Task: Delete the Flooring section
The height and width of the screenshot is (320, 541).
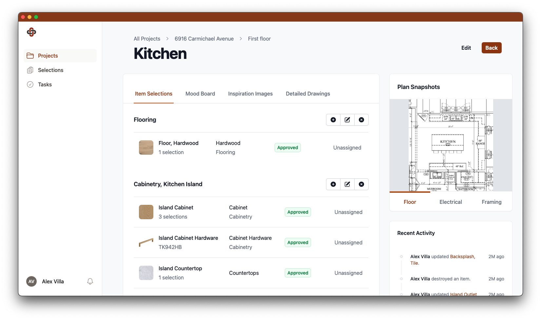Action: pyautogui.click(x=361, y=120)
